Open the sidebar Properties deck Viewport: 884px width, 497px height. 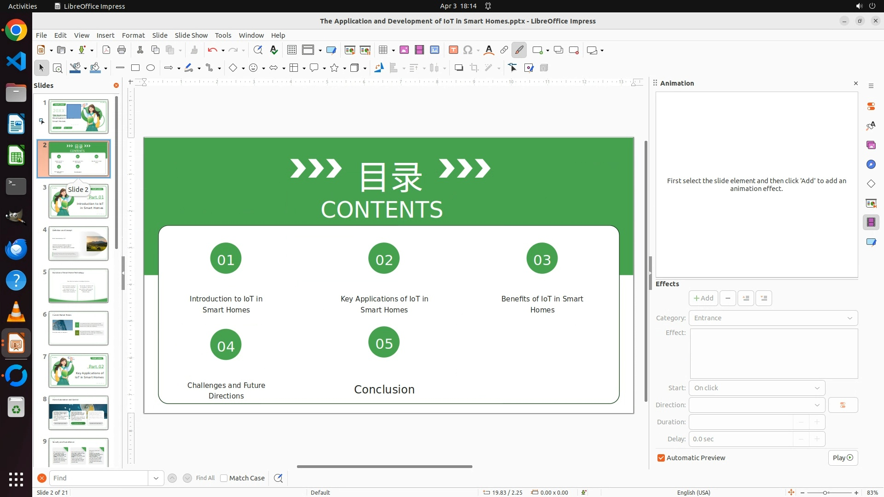pyautogui.click(x=871, y=106)
